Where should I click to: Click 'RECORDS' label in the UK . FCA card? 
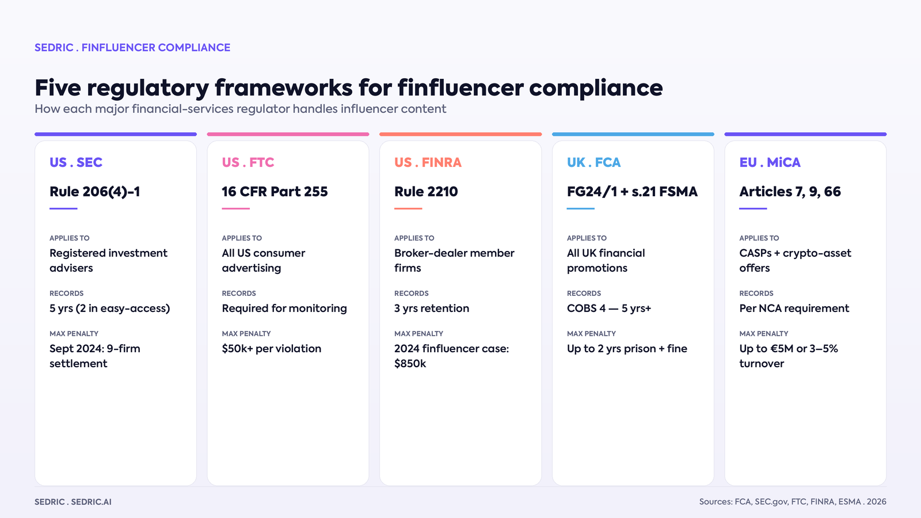click(584, 294)
